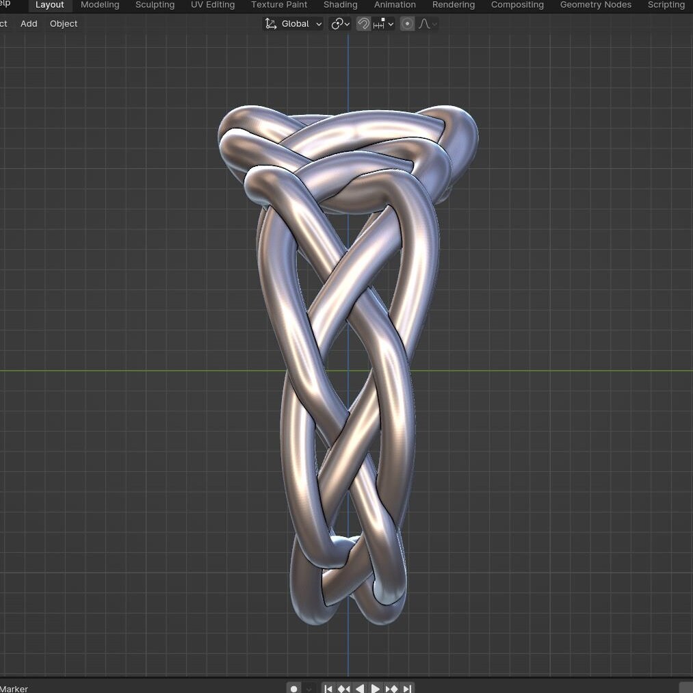
Task: Jump to the previous keyframe
Action: click(x=344, y=689)
